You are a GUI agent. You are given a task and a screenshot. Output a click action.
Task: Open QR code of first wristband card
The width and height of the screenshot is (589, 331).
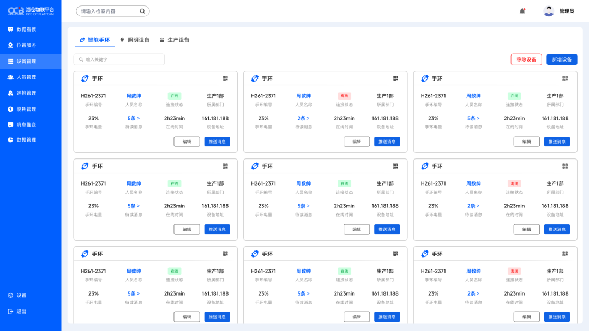pyautogui.click(x=225, y=78)
